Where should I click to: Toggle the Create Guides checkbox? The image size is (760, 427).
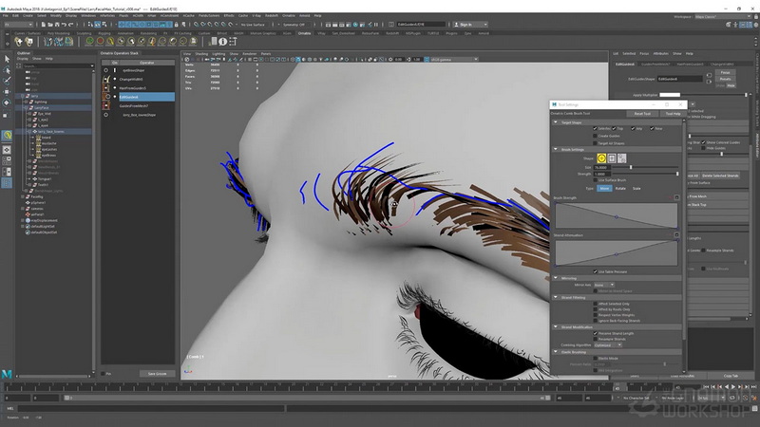pyautogui.click(x=596, y=136)
